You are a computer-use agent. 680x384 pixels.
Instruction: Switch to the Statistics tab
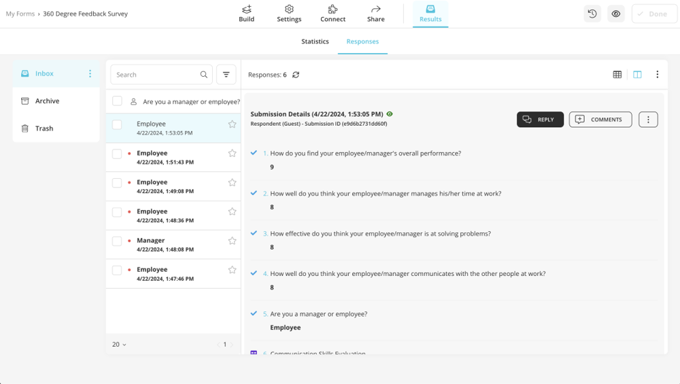tap(315, 41)
